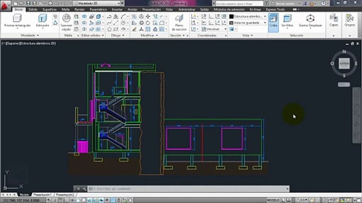Select the Rotate tool in Modificar panel
Image resolution: width=362 pixels, height=203 pixels.
pyautogui.click(x=148, y=23)
